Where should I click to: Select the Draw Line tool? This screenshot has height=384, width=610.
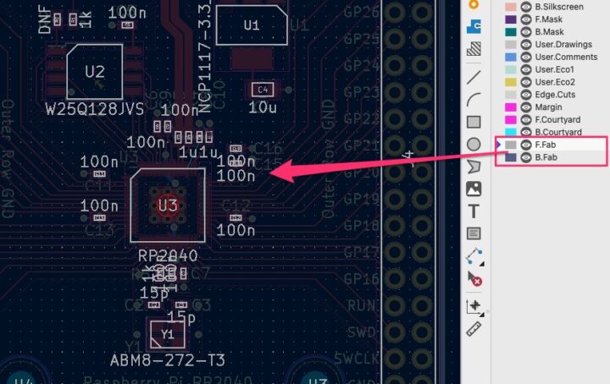pos(474,77)
